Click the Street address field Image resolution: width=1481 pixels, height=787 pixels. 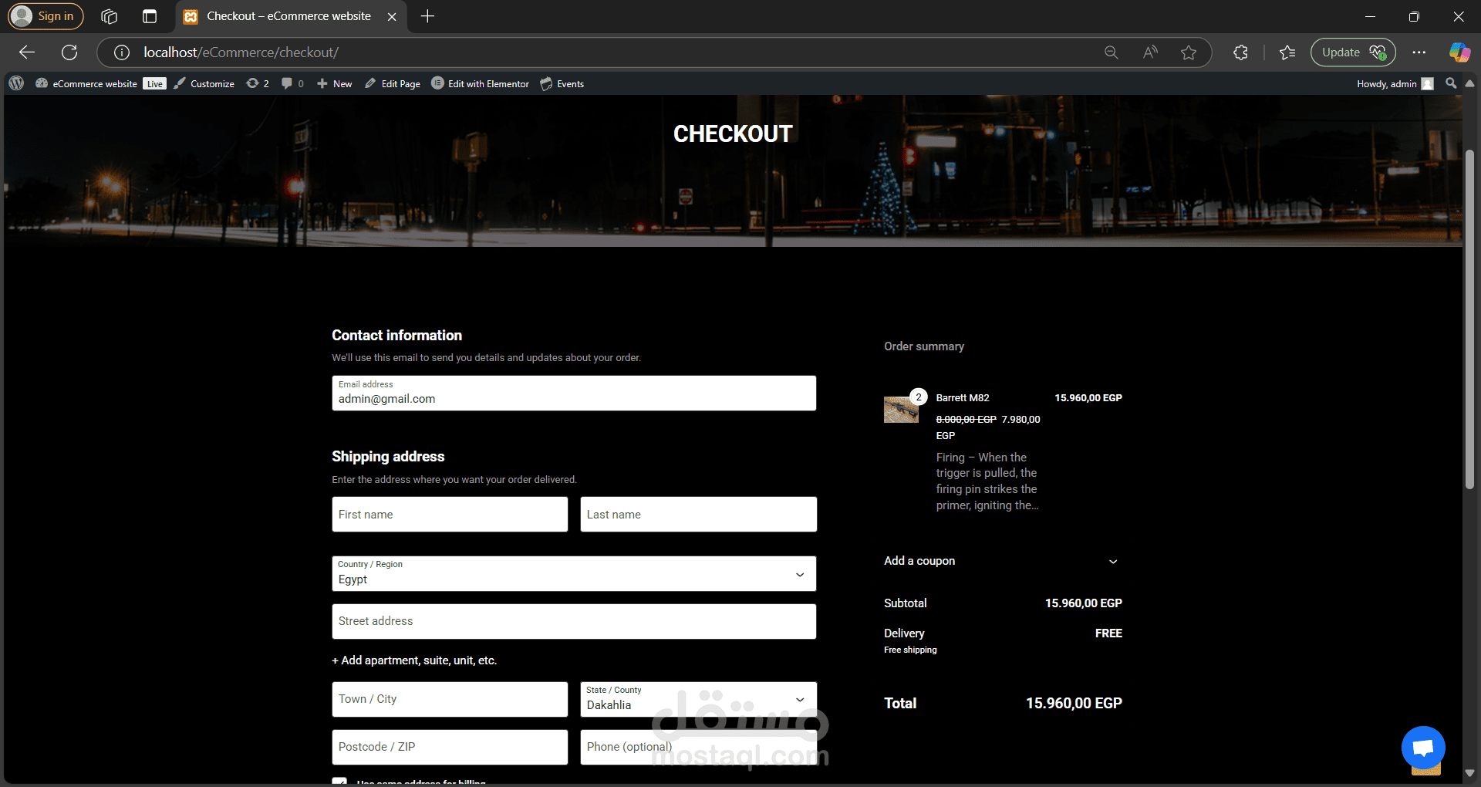click(x=574, y=621)
